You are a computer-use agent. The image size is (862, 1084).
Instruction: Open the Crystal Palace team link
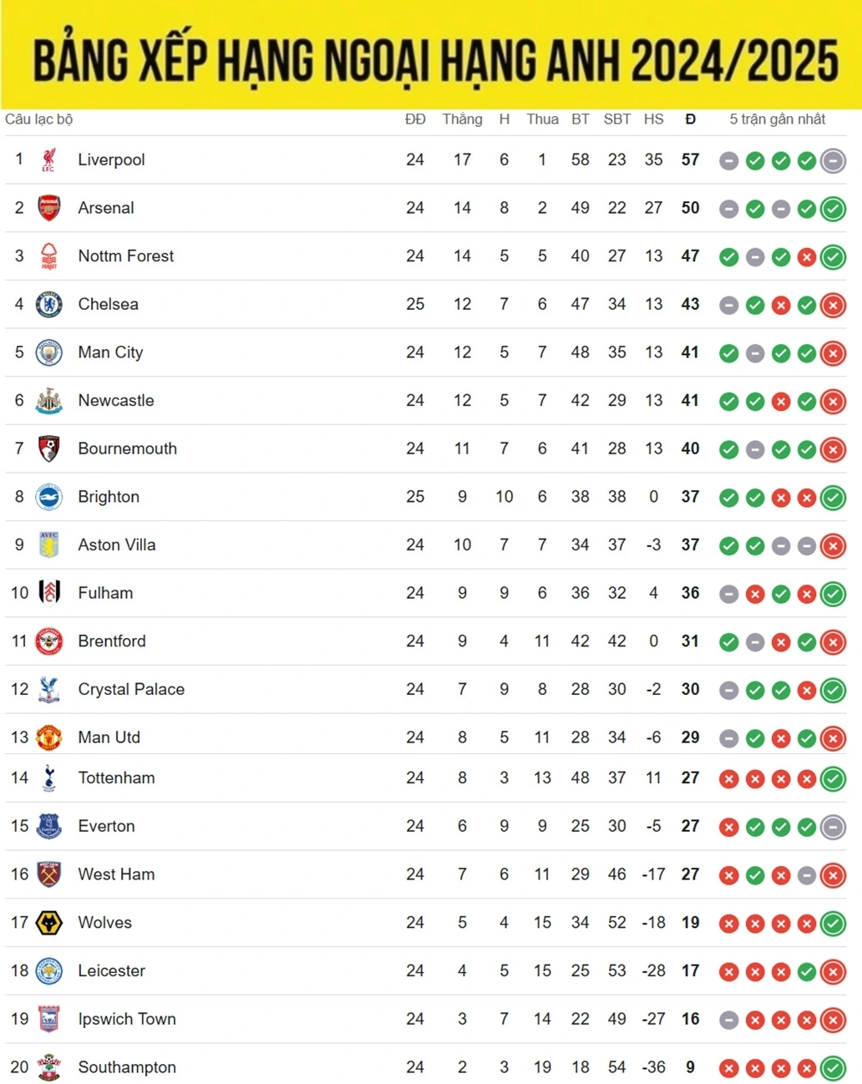131,689
